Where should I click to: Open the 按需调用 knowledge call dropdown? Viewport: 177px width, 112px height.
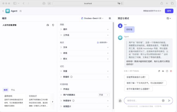point(102,43)
